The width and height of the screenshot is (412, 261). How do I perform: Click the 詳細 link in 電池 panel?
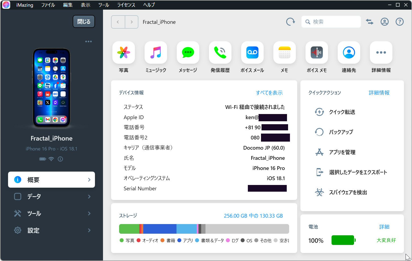click(384, 227)
